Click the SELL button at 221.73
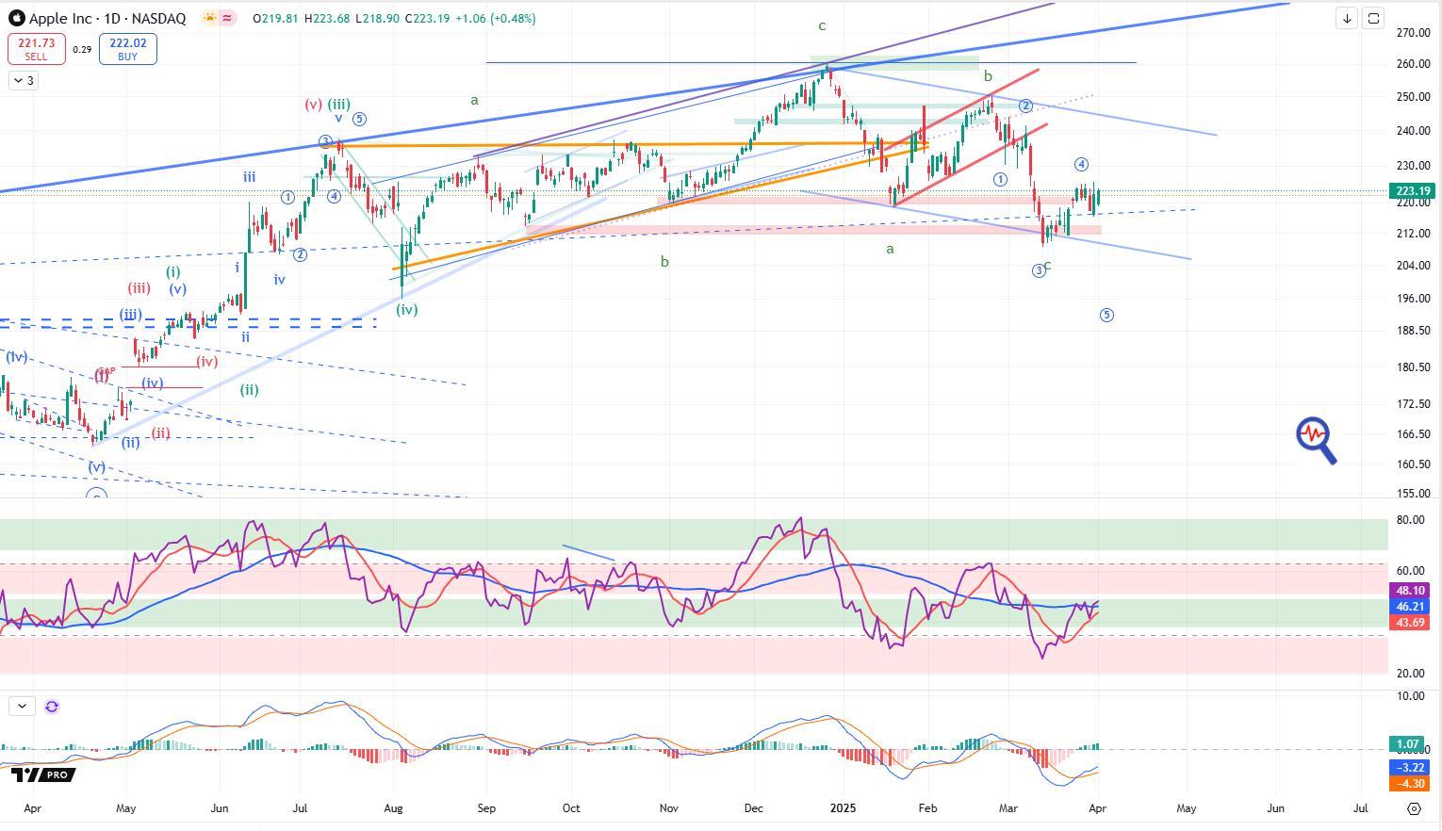The height and width of the screenshot is (831, 1442). 36,49
